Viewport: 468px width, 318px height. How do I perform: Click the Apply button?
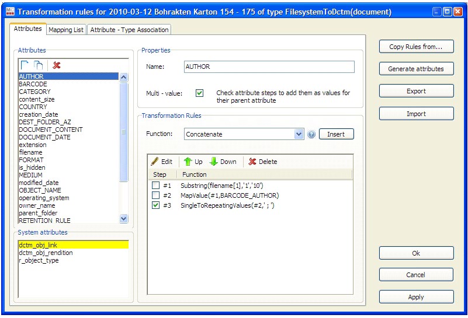click(417, 297)
